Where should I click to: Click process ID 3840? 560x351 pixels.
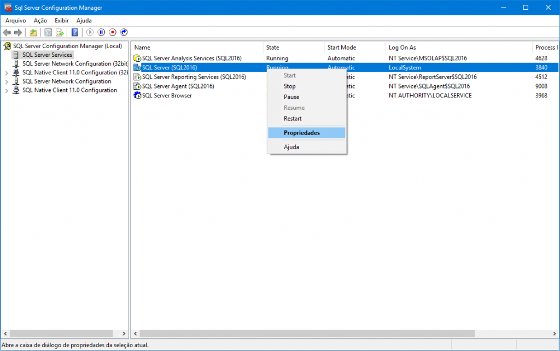click(x=541, y=67)
